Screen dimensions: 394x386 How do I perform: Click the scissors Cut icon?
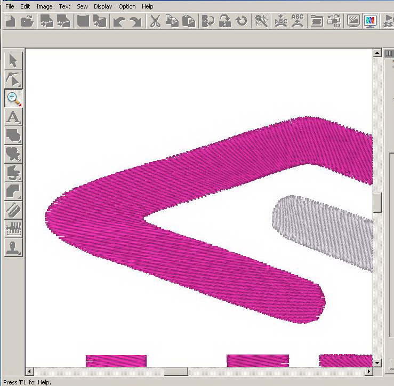pyautogui.click(x=155, y=21)
